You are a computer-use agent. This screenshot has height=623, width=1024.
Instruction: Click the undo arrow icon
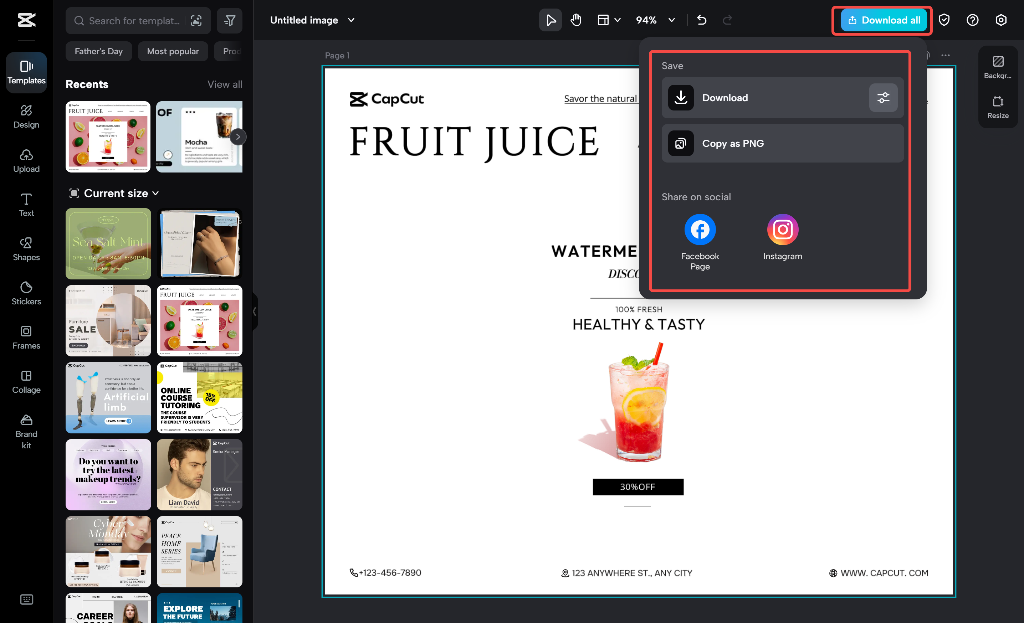coord(702,20)
